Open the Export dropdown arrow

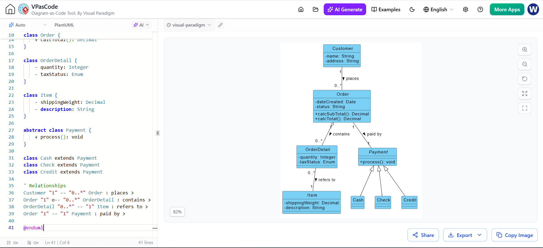click(480, 235)
